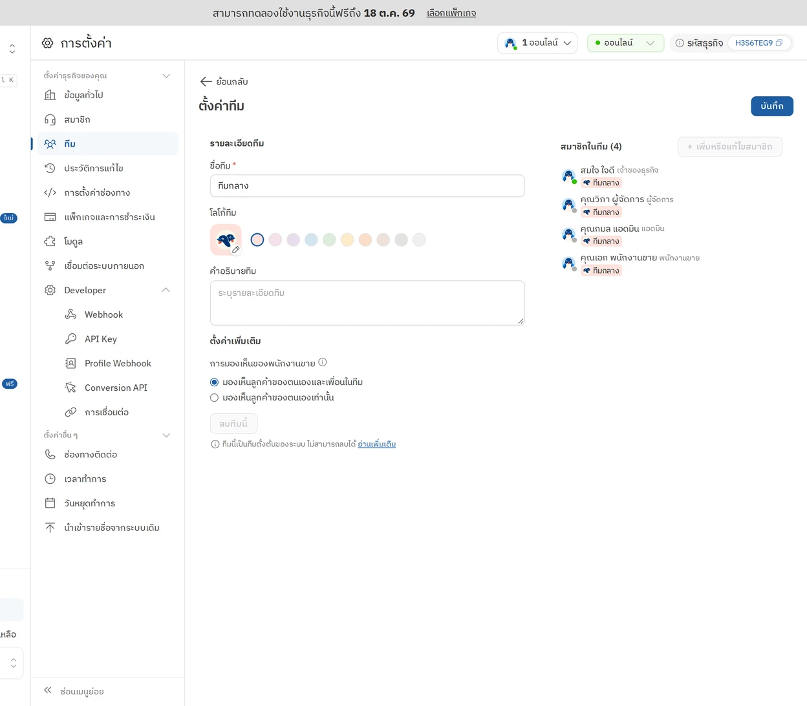Select the Conversion API cursor icon
The image size is (807, 706).
click(70, 388)
